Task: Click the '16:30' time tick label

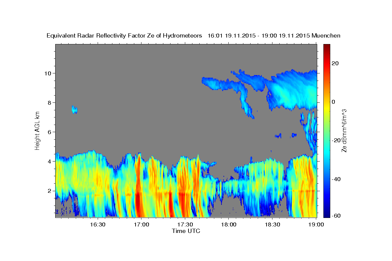Action: click(98, 224)
